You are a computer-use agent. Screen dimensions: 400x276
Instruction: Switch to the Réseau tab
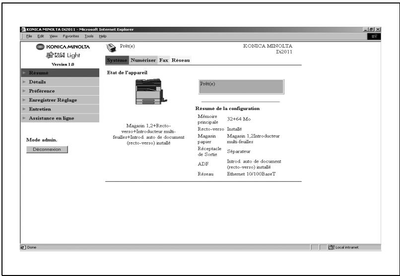tap(181, 60)
